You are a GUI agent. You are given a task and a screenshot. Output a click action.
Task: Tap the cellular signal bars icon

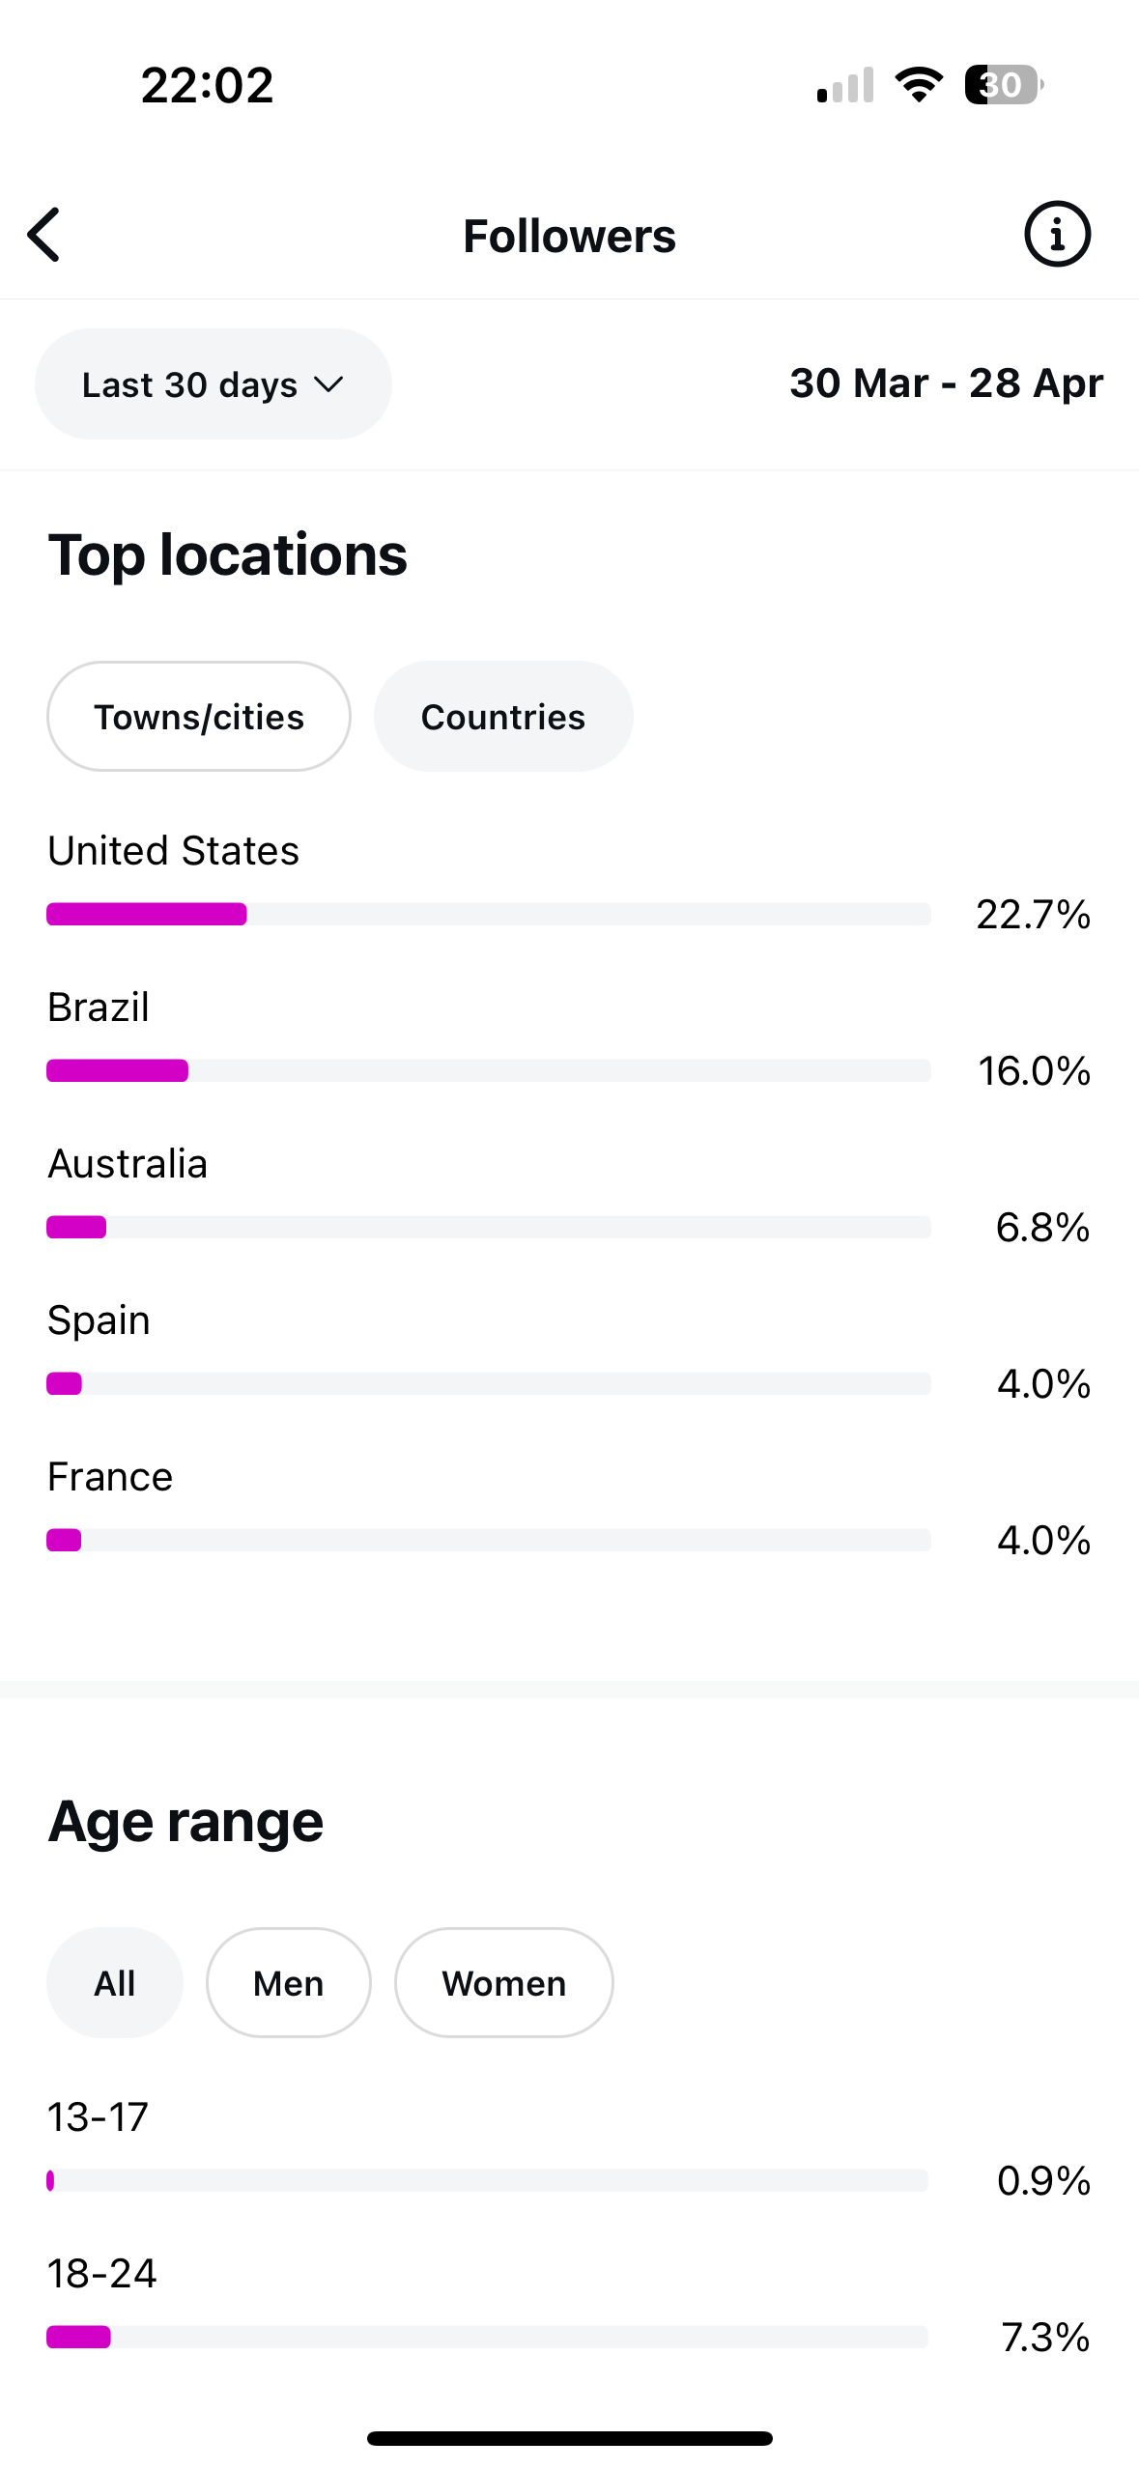click(x=845, y=85)
